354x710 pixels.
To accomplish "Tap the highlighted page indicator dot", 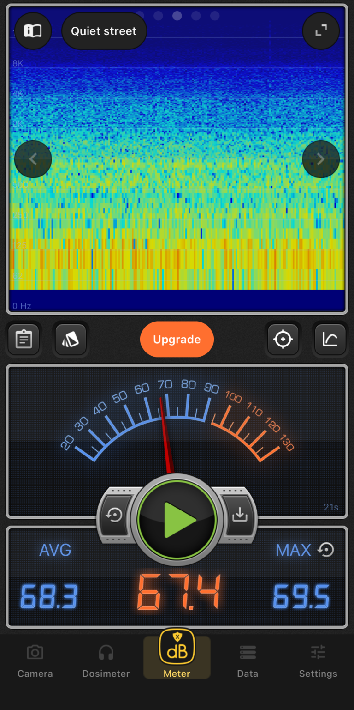I will click(x=177, y=16).
